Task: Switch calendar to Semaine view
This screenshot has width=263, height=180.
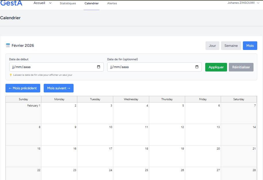Action: click(231, 46)
